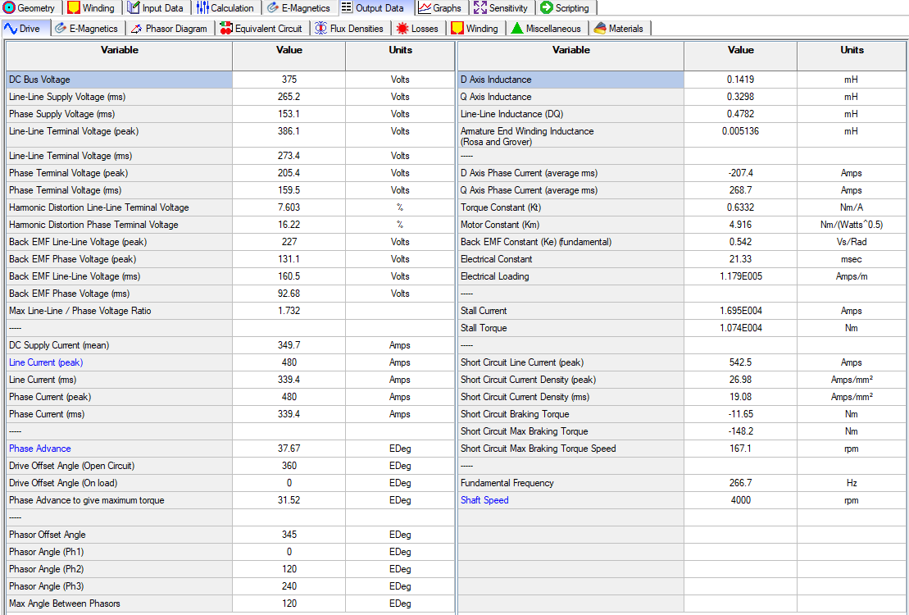909x615 pixels.
Task: Click the Miscellaneous green triangle icon
Action: (x=517, y=29)
